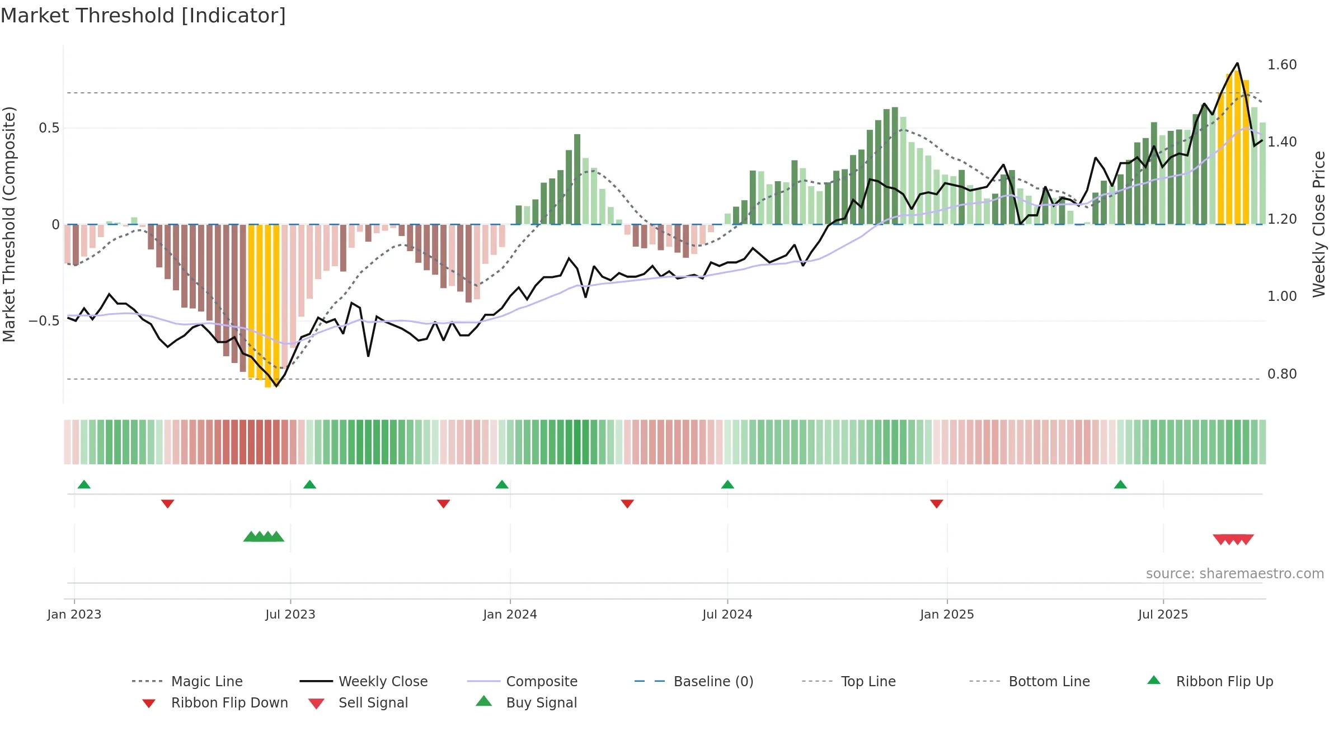Image resolution: width=1343 pixels, height=755 pixels.
Task: Click the 0.80 price axis label
Action: 1282,374
